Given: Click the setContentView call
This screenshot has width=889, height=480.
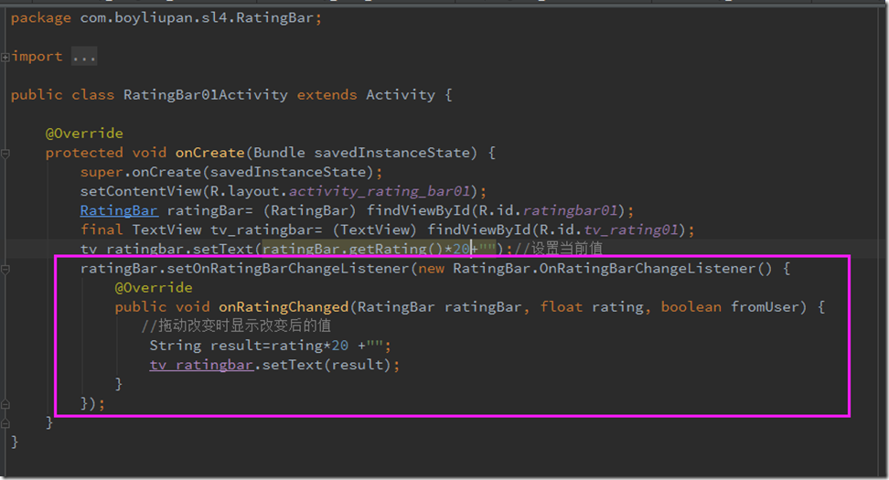Looking at the screenshot, I should pyautogui.click(x=141, y=192).
